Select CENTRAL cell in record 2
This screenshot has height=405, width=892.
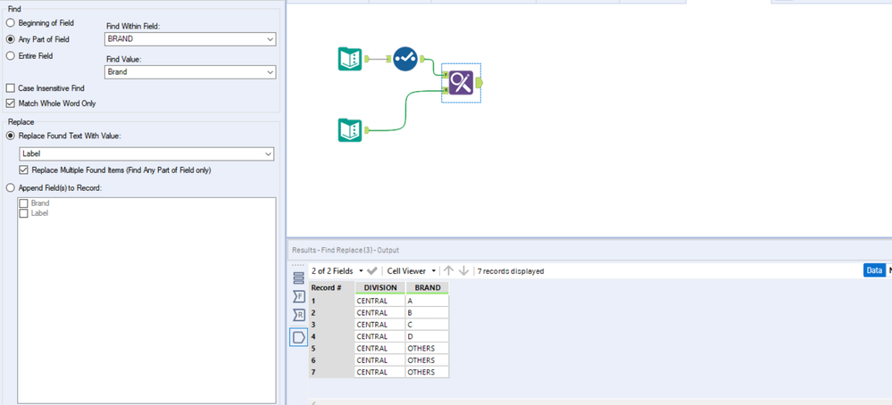click(x=380, y=312)
